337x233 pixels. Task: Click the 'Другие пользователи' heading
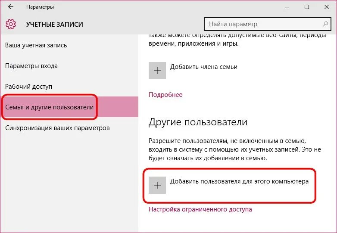198,122
